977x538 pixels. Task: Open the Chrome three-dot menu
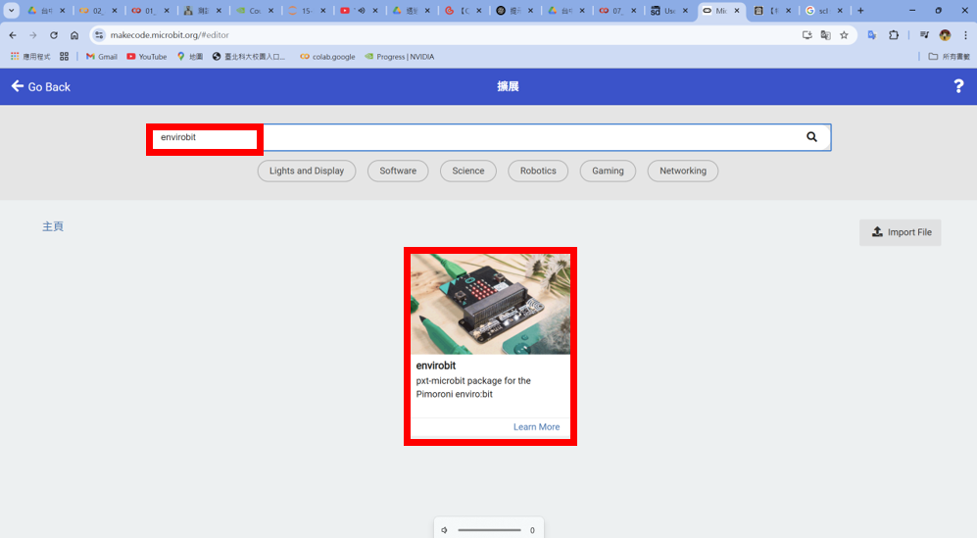pyautogui.click(x=966, y=35)
